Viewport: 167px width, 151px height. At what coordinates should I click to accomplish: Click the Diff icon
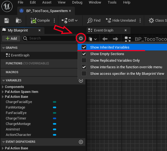(64, 21)
